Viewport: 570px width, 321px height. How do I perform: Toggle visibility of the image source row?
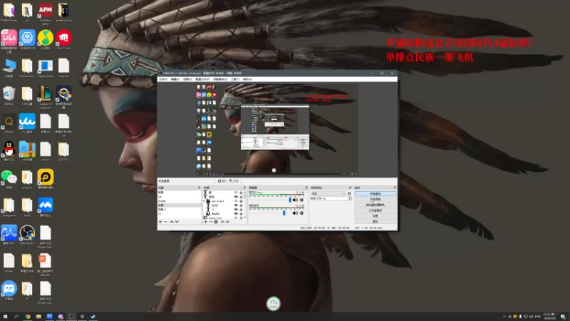(236, 213)
